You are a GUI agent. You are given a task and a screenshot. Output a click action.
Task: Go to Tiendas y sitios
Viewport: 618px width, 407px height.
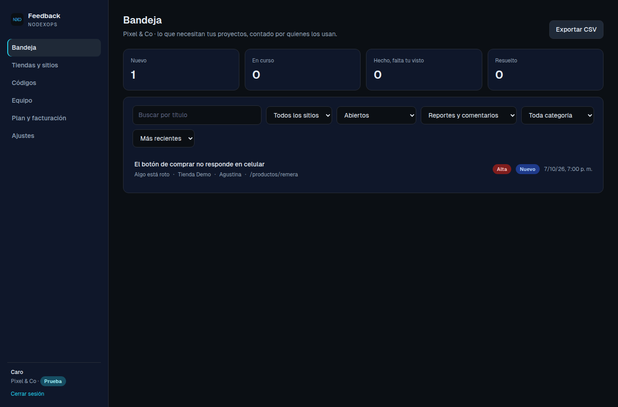[x=54, y=65]
